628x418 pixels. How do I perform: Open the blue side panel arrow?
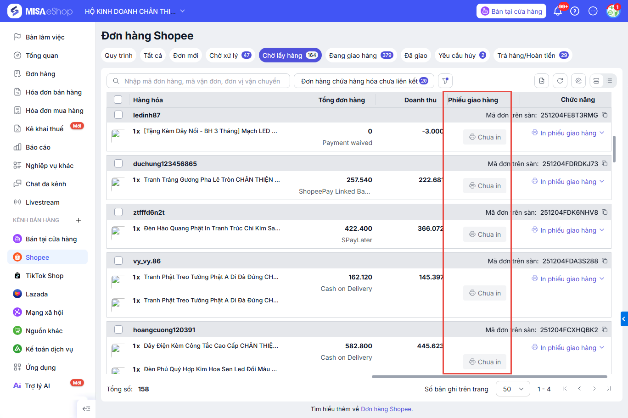tap(624, 319)
